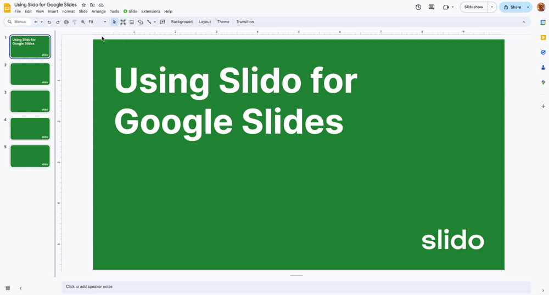Open the Slide menu
The image size is (549, 295).
(x=83, y=12)
